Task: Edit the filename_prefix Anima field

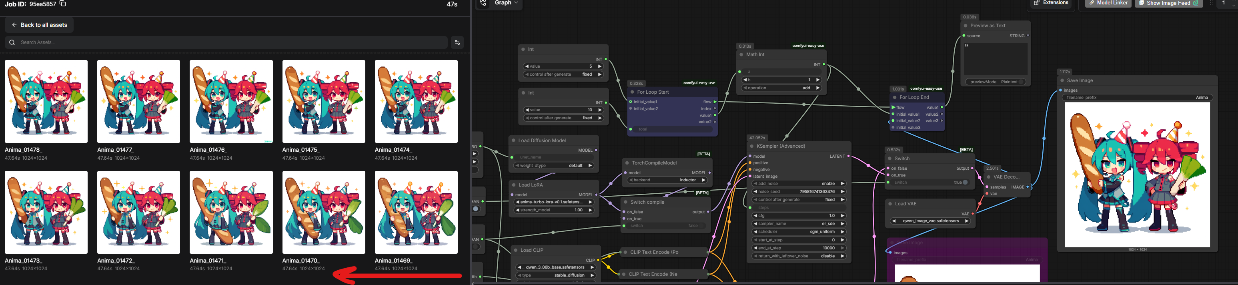Action: pos(1137,98)
